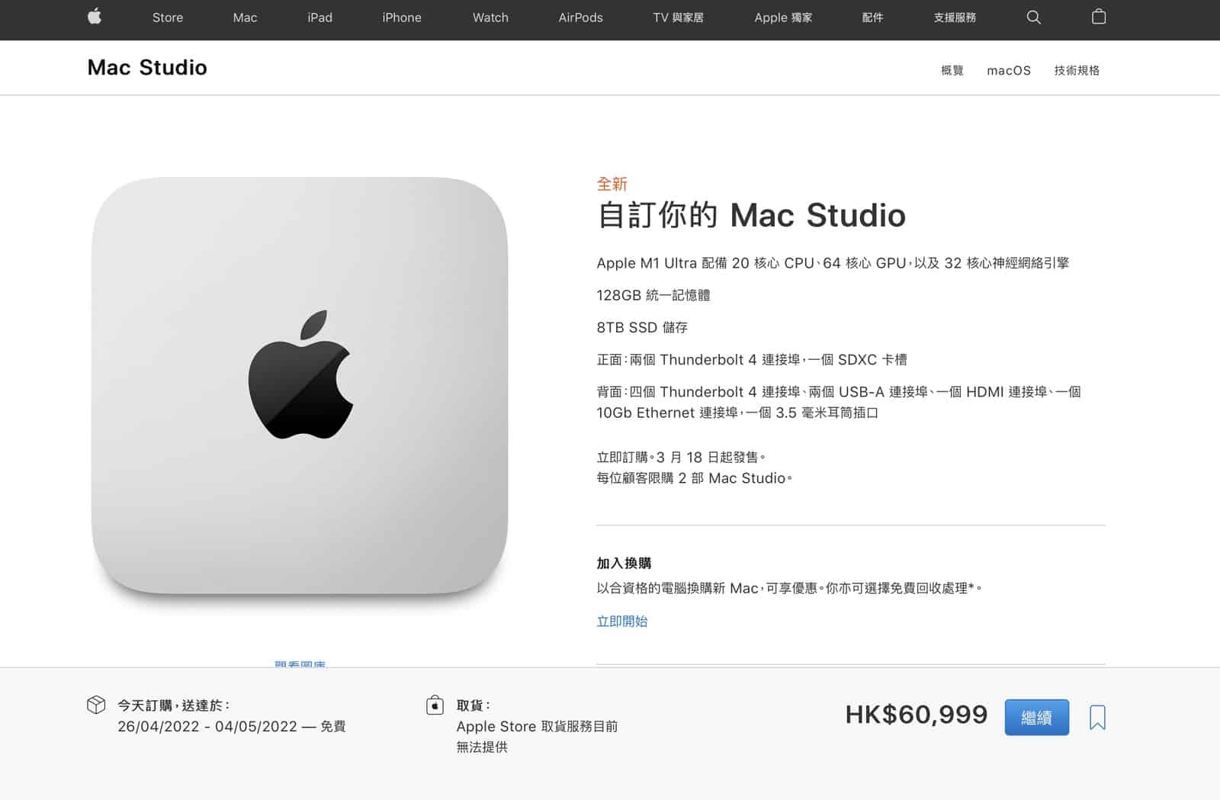Open the search magnifier icon
This screenshot has height=800, width=1220.
[1033, 17]
